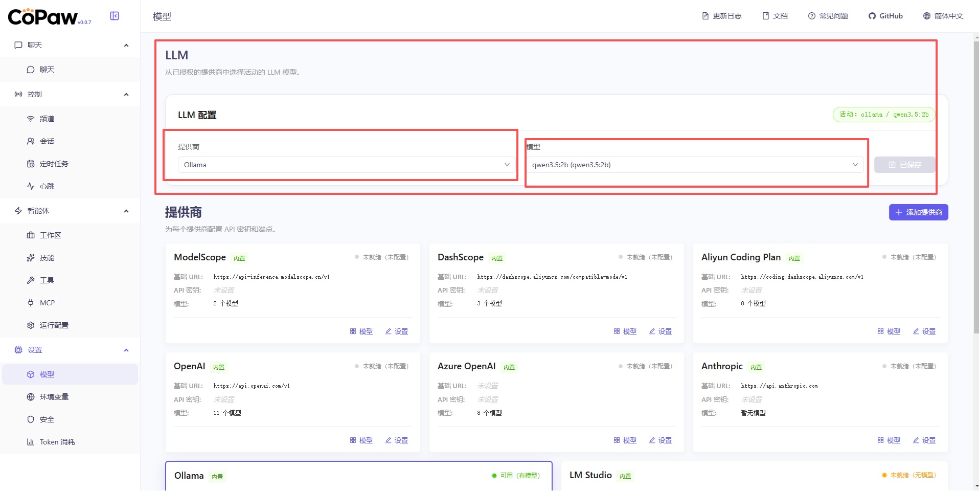Expand the 提供商 Ollama dropdown
Viewport: 979px width, 491px height.
point(346,165)
